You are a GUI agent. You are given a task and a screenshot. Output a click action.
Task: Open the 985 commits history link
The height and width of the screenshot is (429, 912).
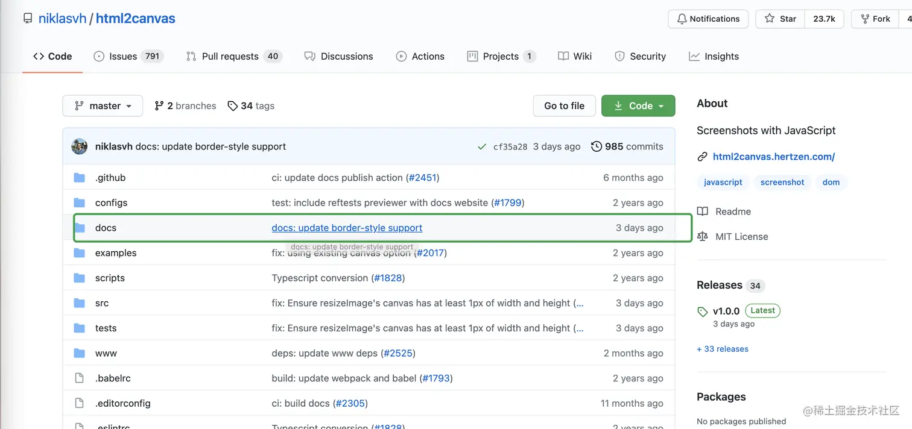click(627, 146)
